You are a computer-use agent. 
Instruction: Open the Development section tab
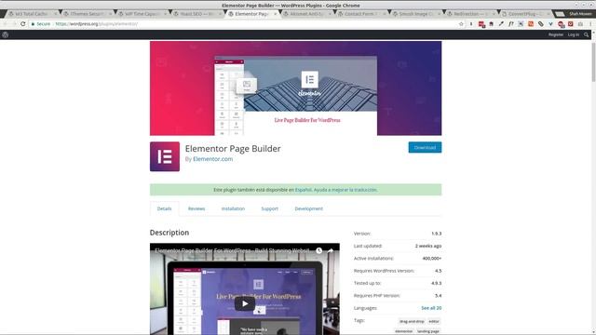point(308,208)
